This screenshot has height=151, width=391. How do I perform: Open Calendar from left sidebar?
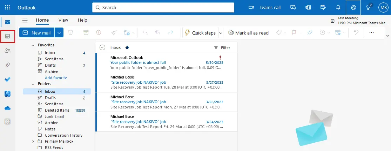7,37
